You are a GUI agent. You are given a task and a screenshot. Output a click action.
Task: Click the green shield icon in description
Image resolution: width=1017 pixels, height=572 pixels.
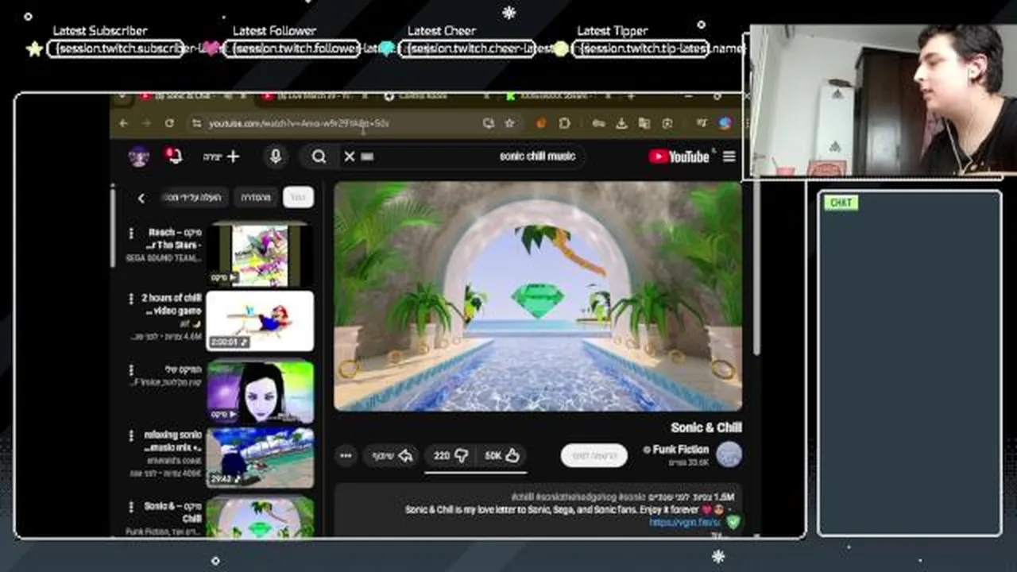(733, 522)
